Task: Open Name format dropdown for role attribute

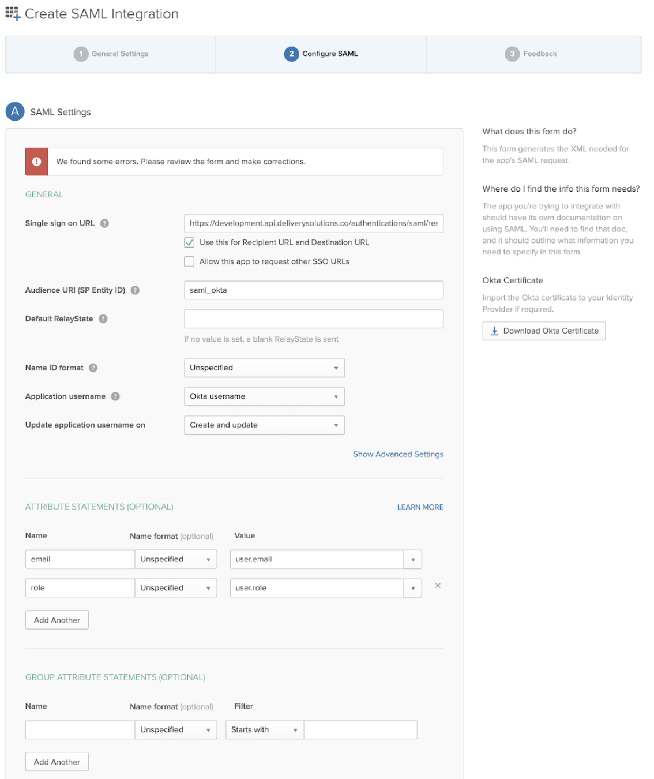Action: tap(176, 588)
